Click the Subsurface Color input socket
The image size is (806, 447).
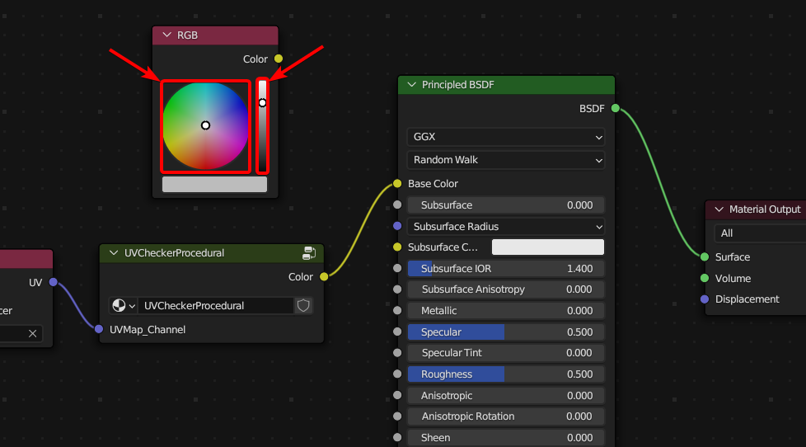397,247
